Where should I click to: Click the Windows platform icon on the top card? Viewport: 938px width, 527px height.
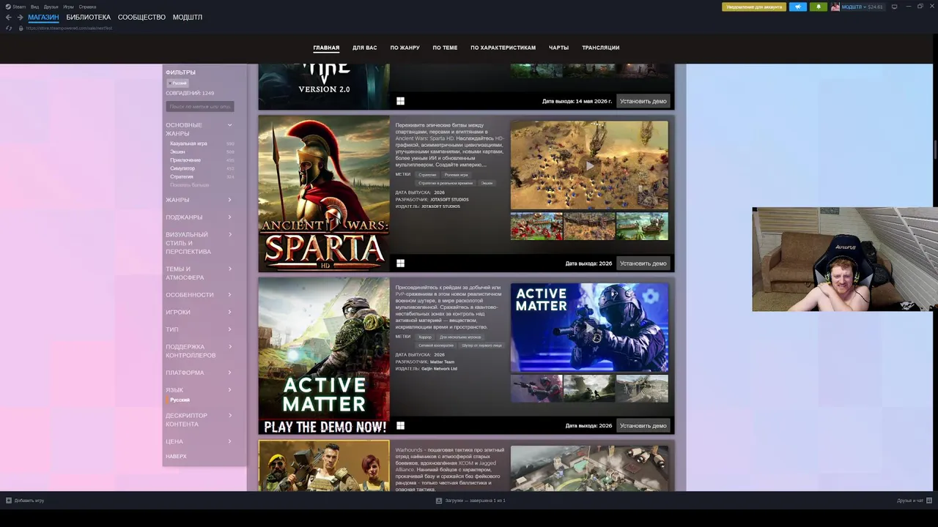pos(400,101)
